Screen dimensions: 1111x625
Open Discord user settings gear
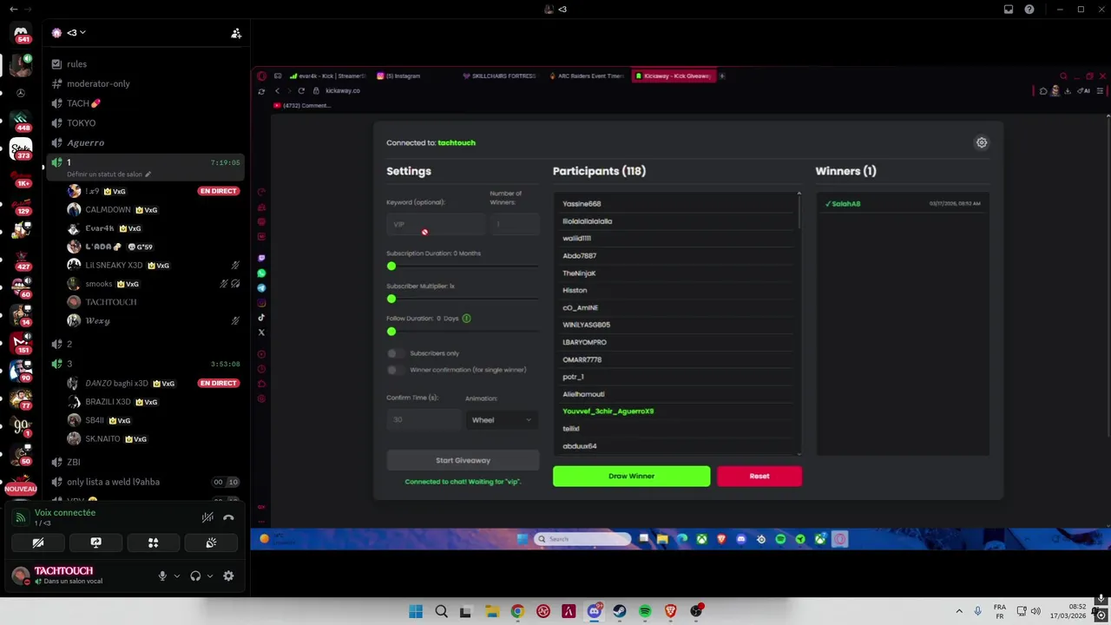(x=228, y=576)
